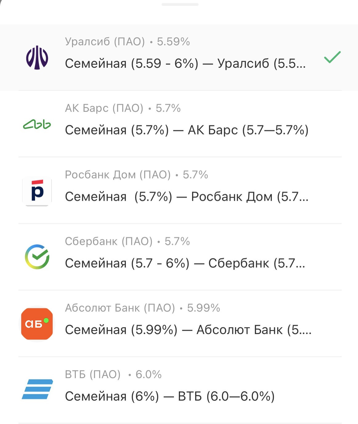Choose Семейная (5.99%) — Абсолют Банк option
The width and height of the screenshot is (358, 424).
[x=188, y=330]
